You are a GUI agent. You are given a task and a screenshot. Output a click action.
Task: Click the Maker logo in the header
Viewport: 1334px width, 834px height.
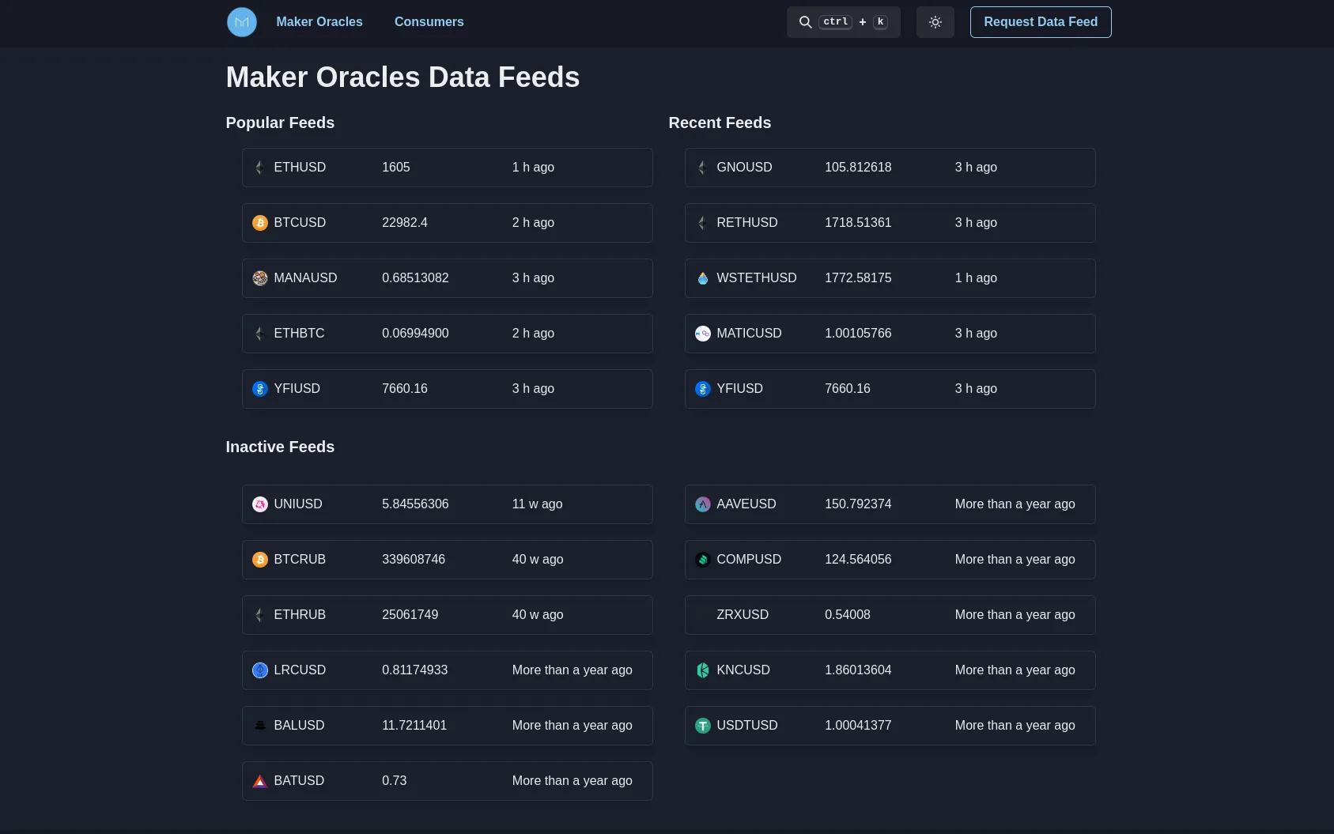click(x=242, y=22)
